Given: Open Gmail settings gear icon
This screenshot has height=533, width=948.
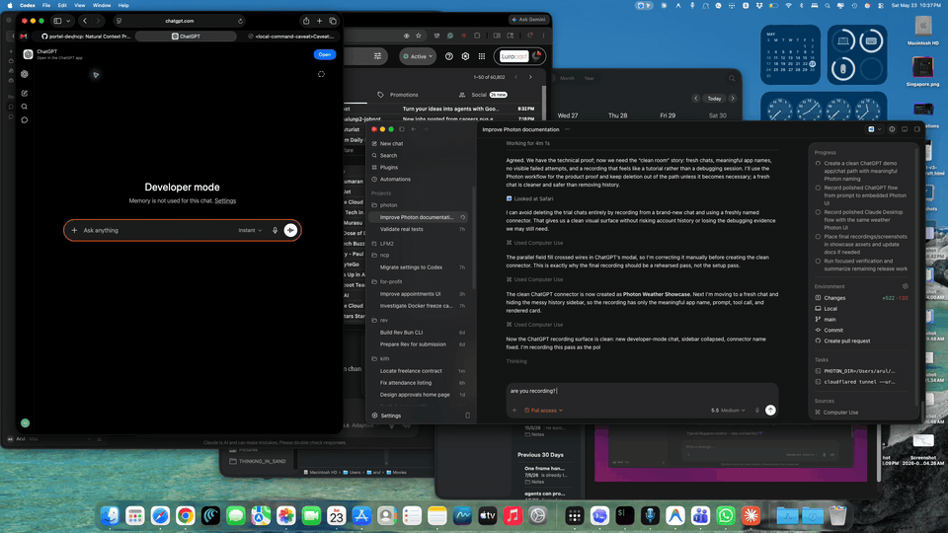Looking at the screenshot, I should coord(465,56).
